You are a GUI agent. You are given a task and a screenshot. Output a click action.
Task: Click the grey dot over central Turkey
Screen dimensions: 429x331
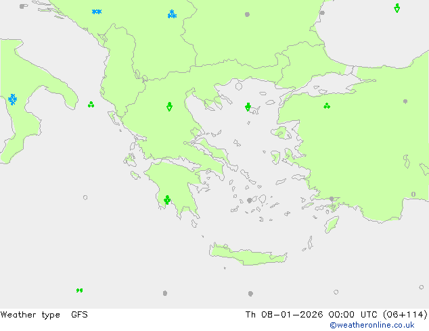(405, 101)
